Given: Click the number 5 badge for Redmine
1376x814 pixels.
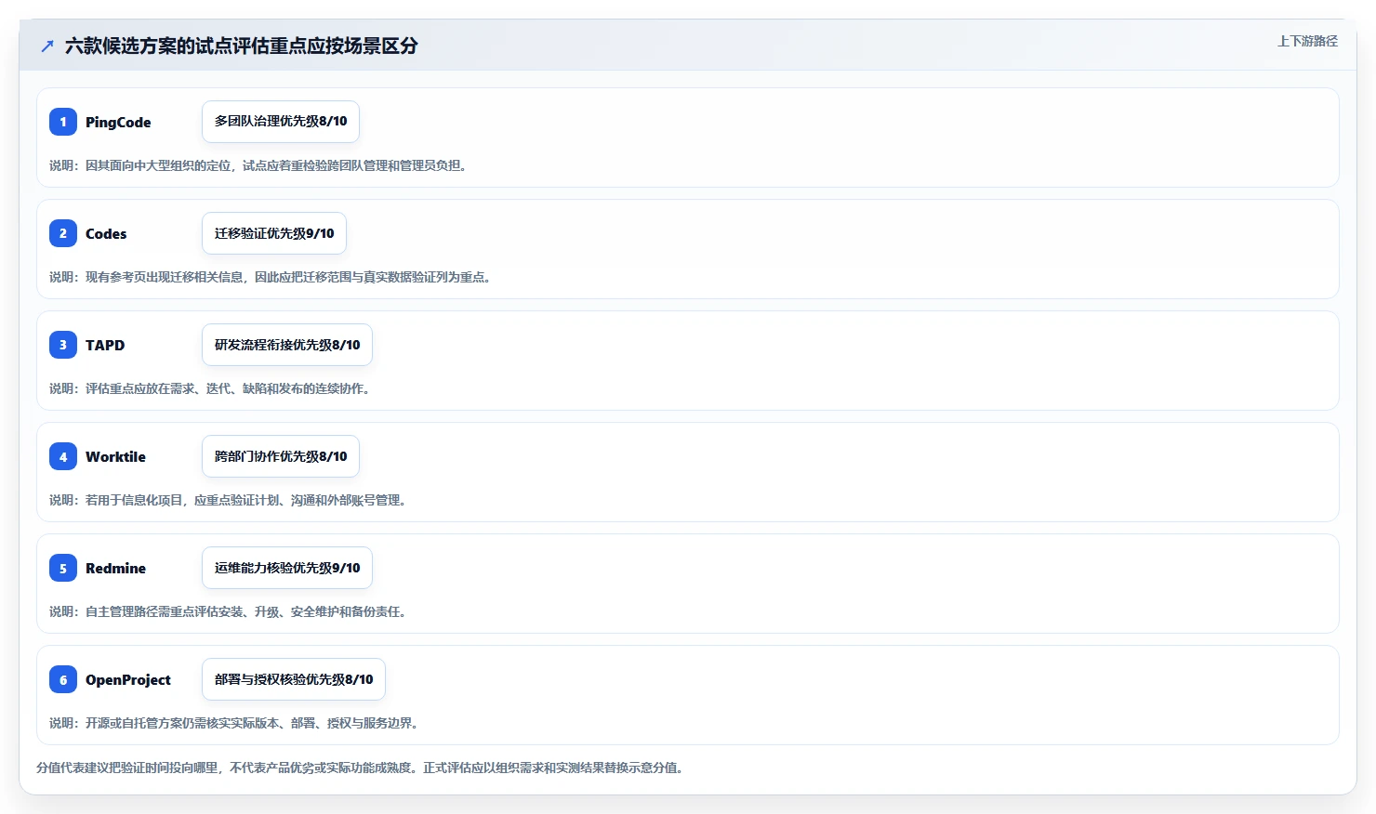Looking at the screenshot, I should (63, 568).
